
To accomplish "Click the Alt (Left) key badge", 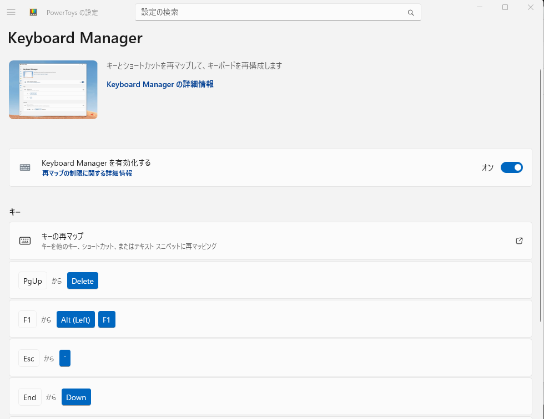I will (75, 320).
